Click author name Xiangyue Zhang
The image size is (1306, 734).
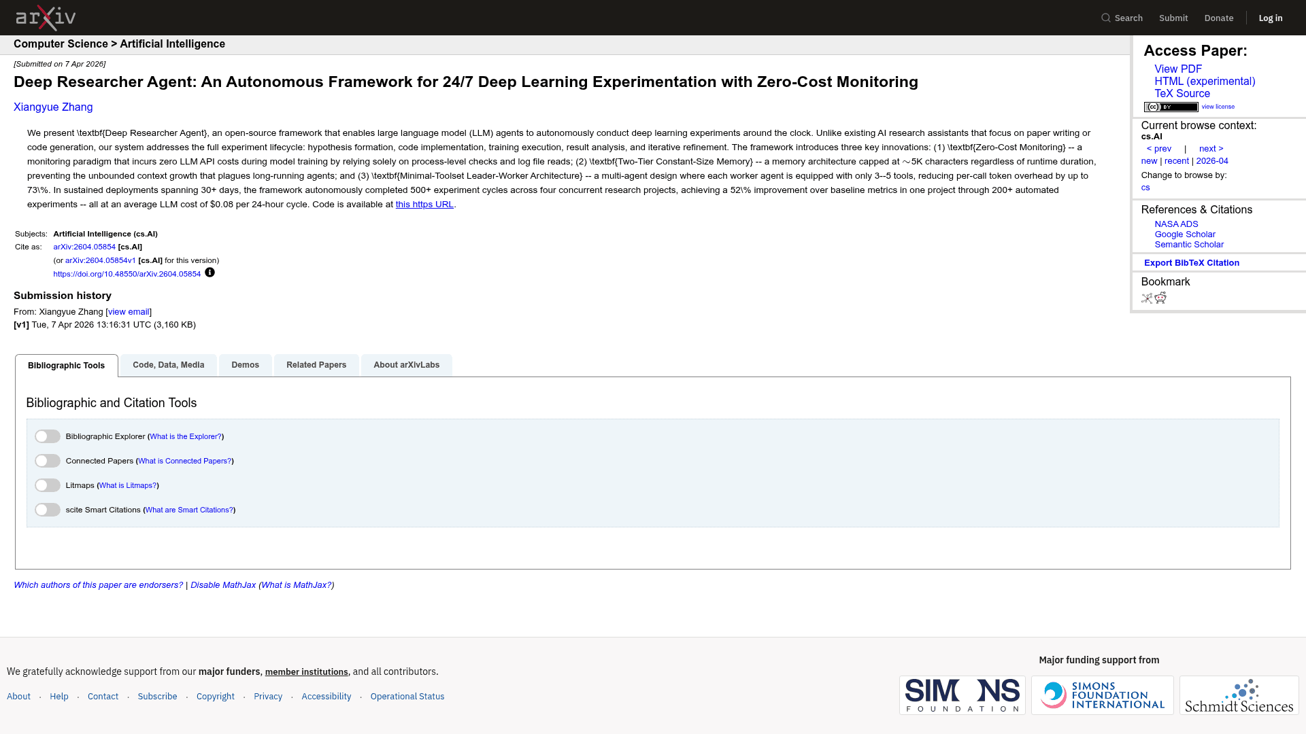pos(53,107)
